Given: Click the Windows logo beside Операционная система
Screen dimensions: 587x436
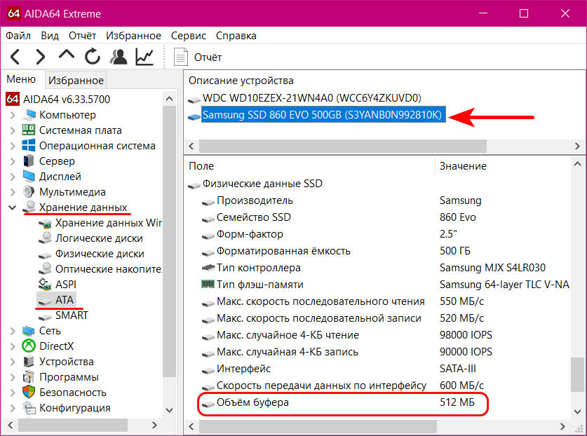Looking at the screenshot, I should [x=29, y=146].
